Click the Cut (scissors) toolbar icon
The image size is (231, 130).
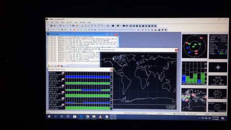[67, 26]
